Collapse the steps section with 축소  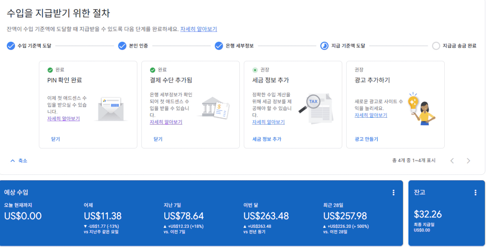(x=19, y=161)
